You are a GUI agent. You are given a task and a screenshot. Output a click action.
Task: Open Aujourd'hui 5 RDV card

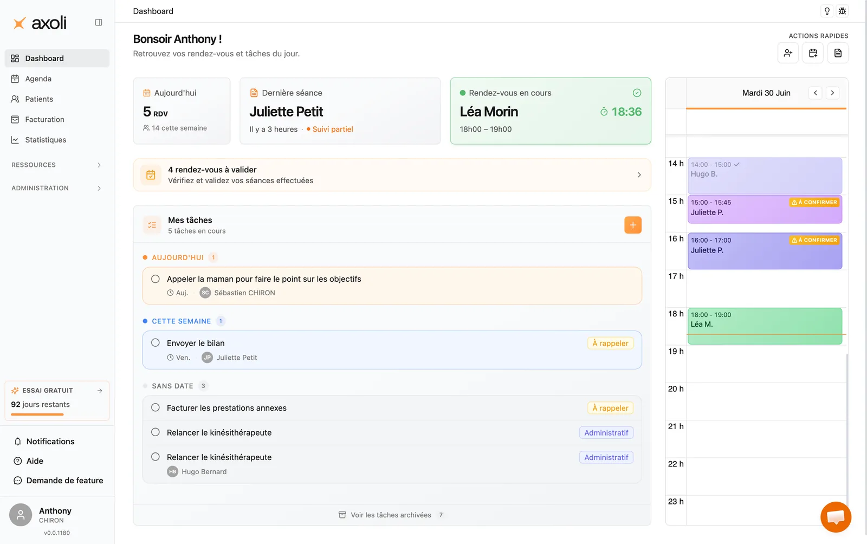point(182,111)
